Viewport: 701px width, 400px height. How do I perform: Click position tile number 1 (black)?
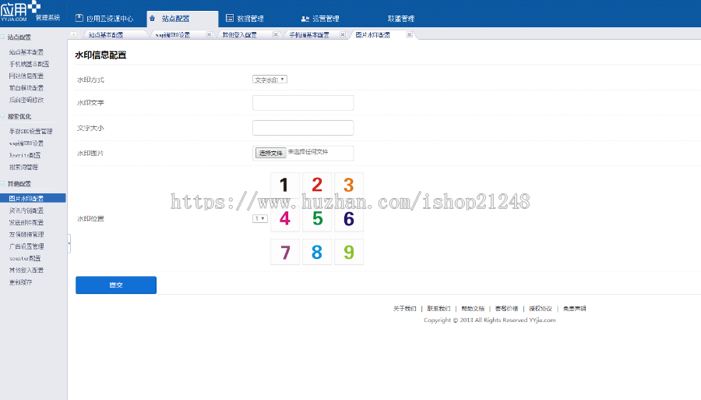point(285,186)
